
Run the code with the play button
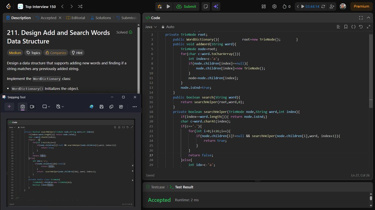coord(168,6)
